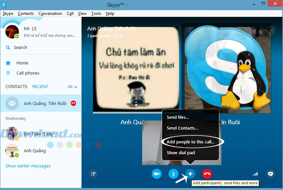This screenshot has height=190, width=283.
Task: Click the Search magnifier icon
Action: point(8,47)
